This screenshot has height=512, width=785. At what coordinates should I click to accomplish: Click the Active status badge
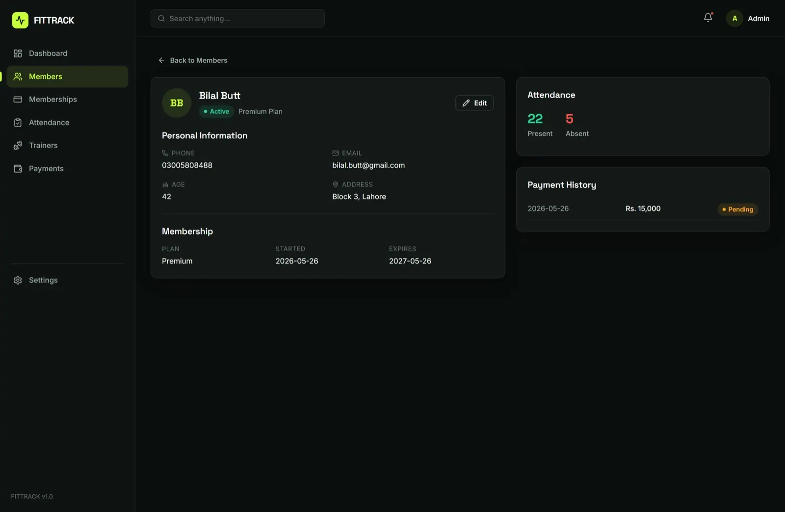click(x=216, y=112)
